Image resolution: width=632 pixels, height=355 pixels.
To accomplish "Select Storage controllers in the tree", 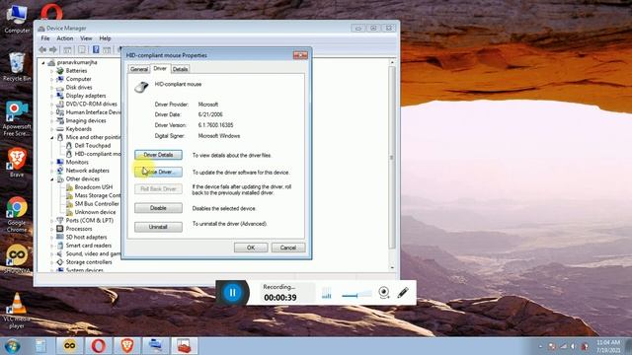I will pos(89,262).
